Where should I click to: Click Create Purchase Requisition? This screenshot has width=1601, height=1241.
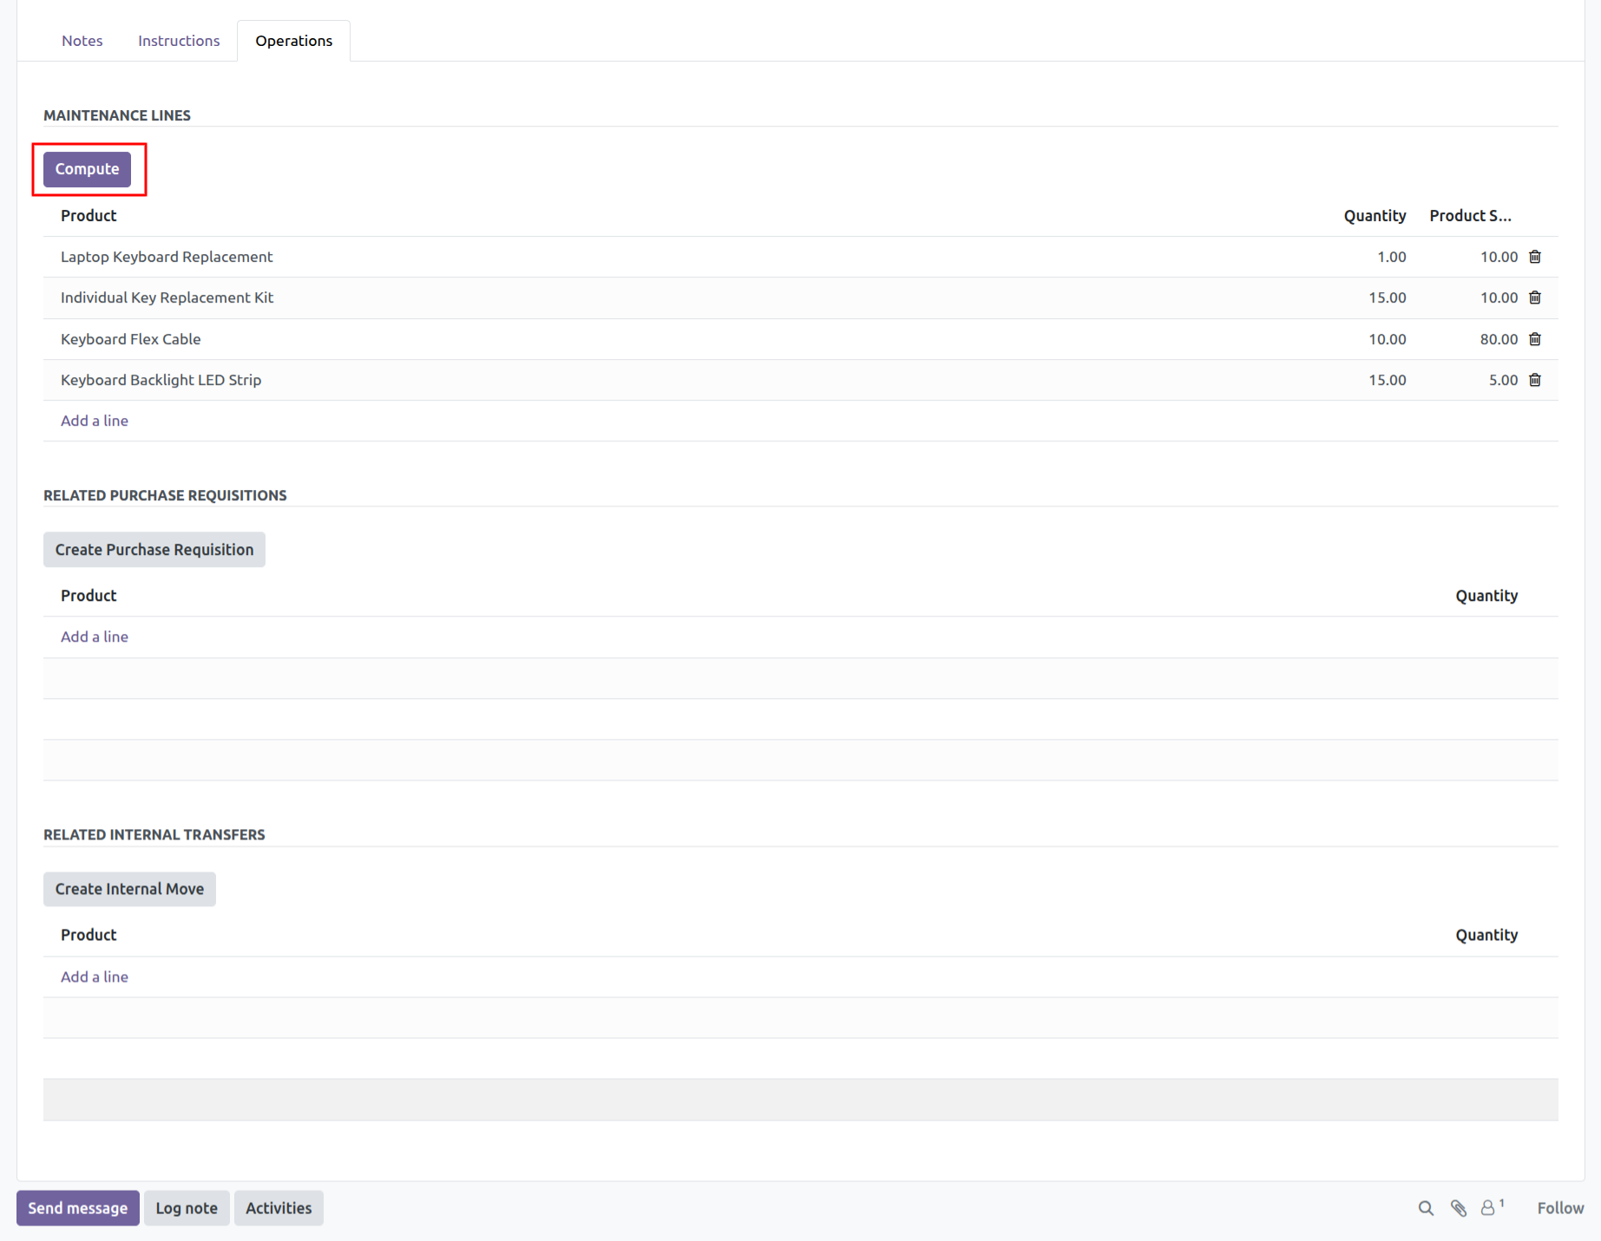pyautogui.click(x=154, y=550)
